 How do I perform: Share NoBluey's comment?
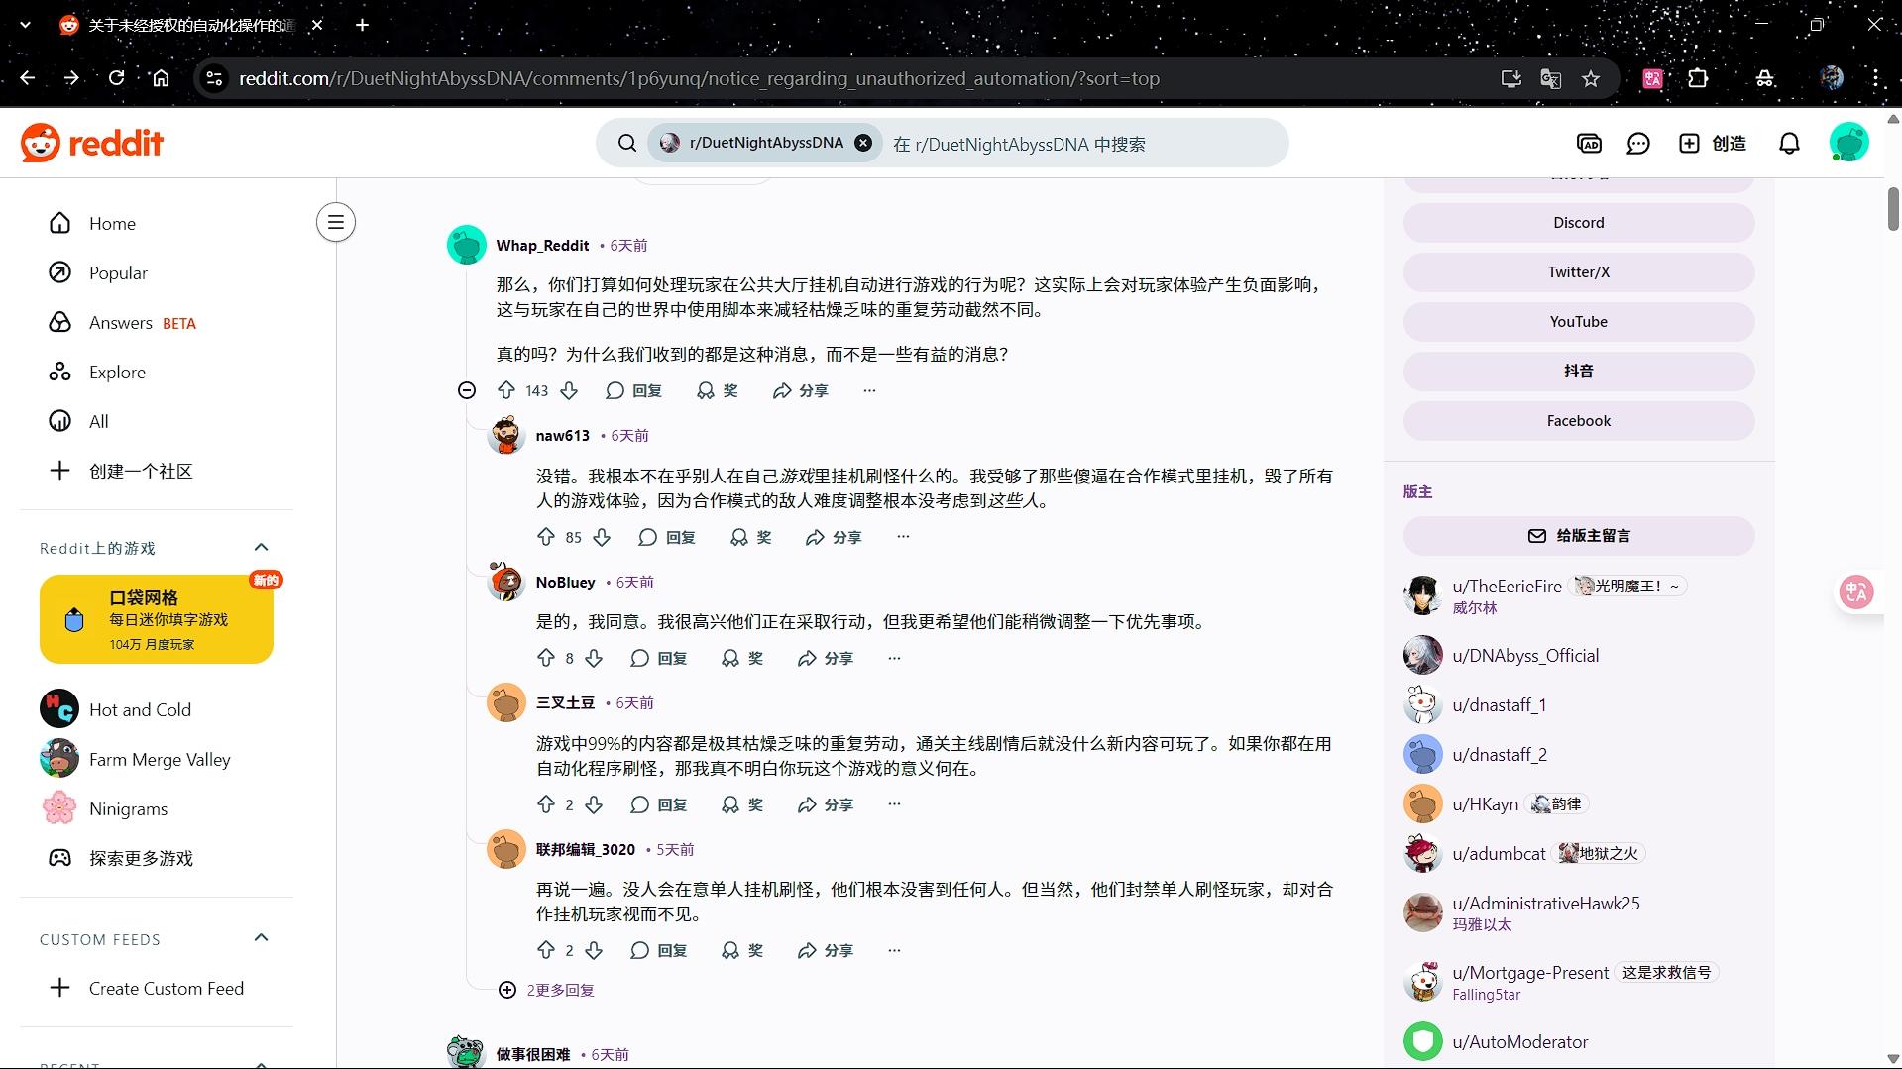coord(826,658)
